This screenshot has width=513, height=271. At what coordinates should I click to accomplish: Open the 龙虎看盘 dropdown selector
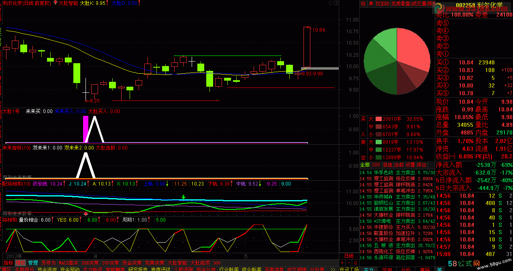click(413, 4)
